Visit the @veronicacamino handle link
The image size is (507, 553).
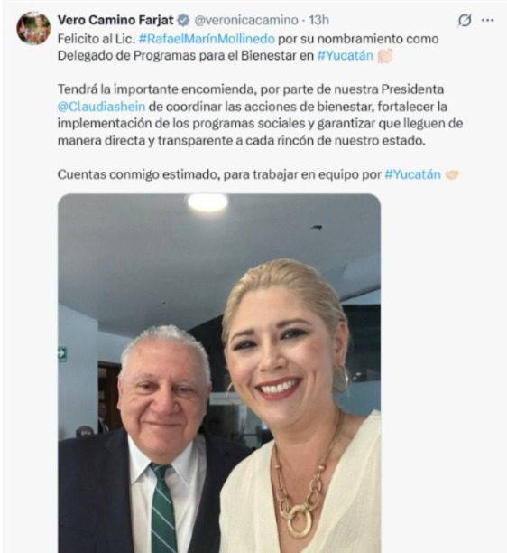[x=246, y=21]
